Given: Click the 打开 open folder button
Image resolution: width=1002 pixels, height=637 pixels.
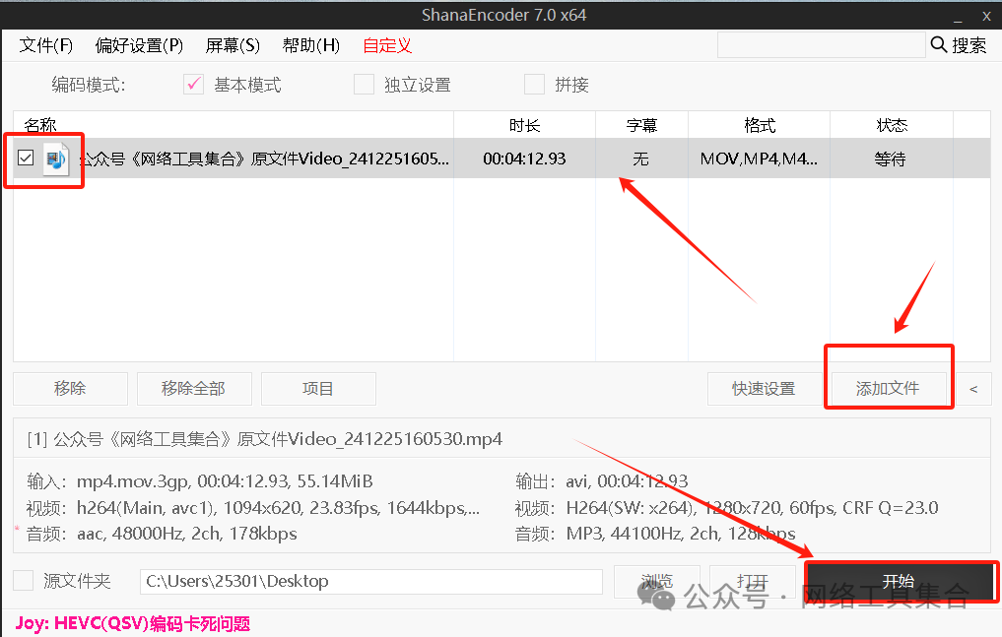Looking at the screenshot, I should point(752,582).
